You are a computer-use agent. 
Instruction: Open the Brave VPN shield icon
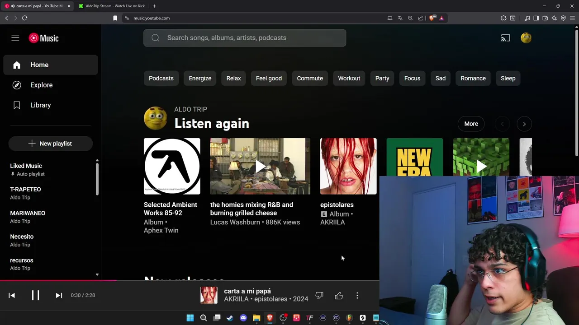coord(563,18)
